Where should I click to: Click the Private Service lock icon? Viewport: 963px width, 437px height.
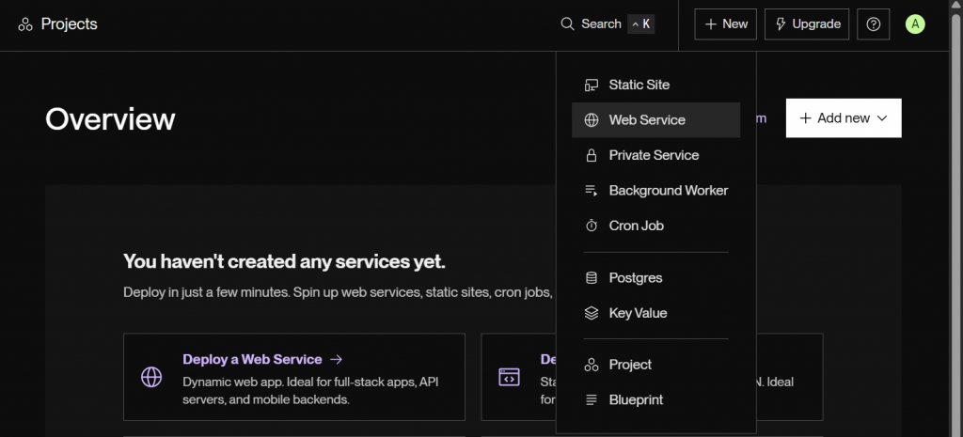point(592,155)
